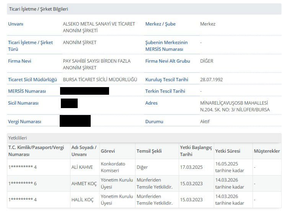
Task: Click the company name 'ALSEKO METAL SANAYİ VE TİCARET'
Action: tap(99, 24)
